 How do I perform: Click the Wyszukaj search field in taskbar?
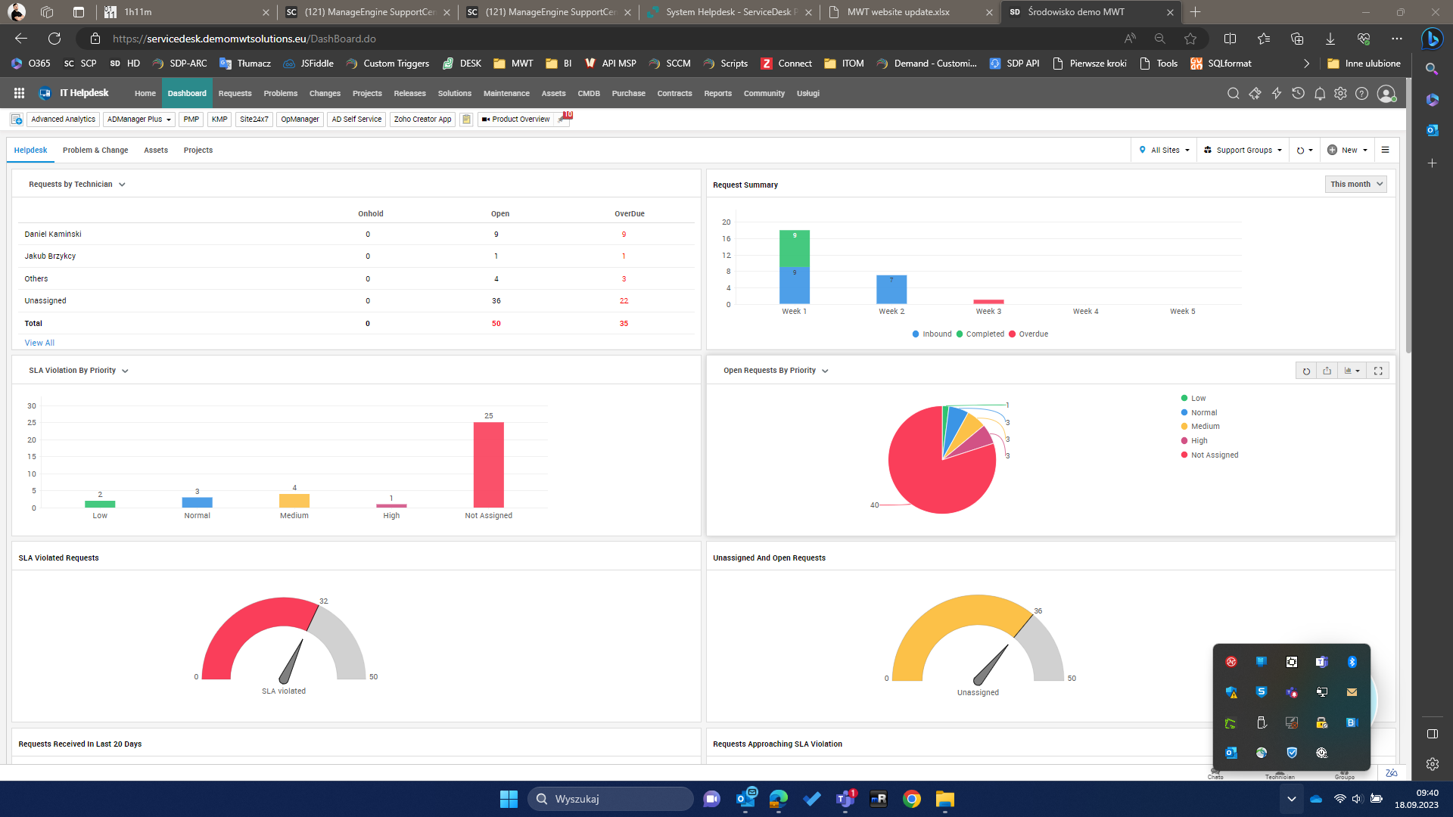[610, 798]
